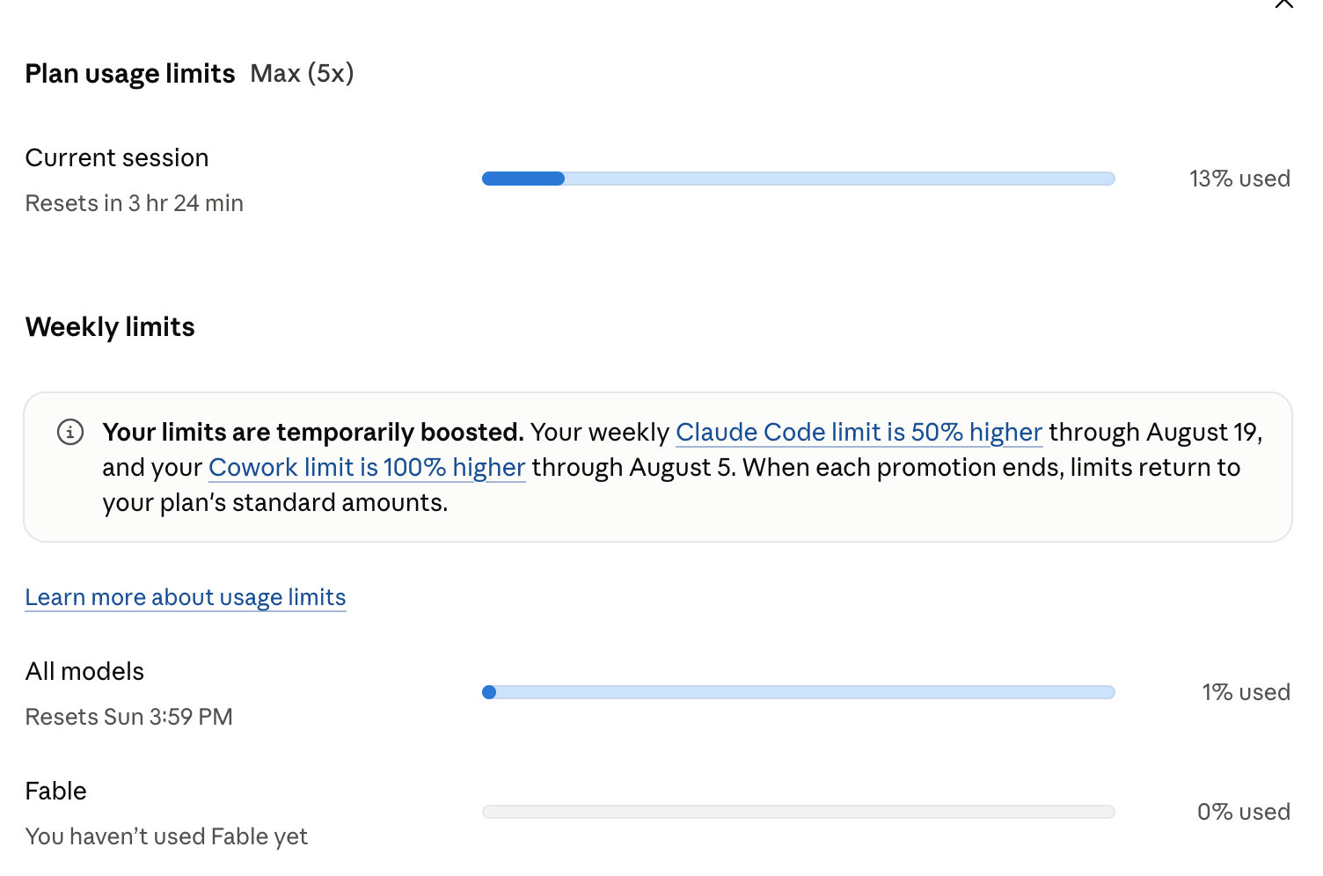Follow Learn more about usage limits link
This screenshot has height=876, width=1323.
[x=186, y=597]
